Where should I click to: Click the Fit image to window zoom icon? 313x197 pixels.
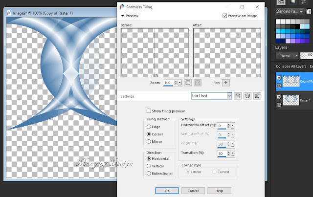(x=188, y=83)
